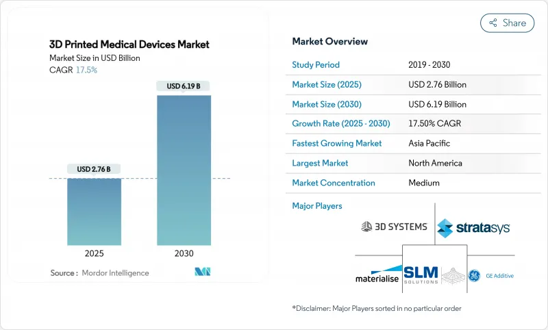548x330 pixels.
Task: Click the Materialise logo
Action: [x=378, y=274]
